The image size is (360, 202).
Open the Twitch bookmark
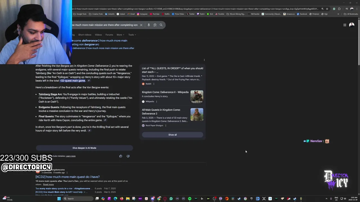click(x=201, y=14)
